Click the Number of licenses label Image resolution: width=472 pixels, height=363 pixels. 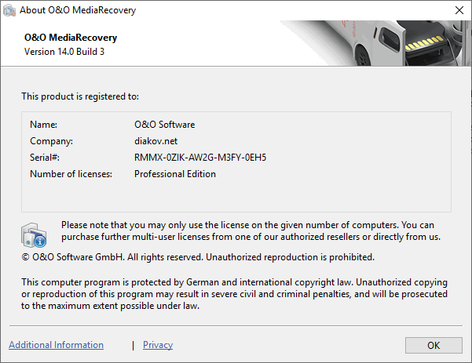71,174
